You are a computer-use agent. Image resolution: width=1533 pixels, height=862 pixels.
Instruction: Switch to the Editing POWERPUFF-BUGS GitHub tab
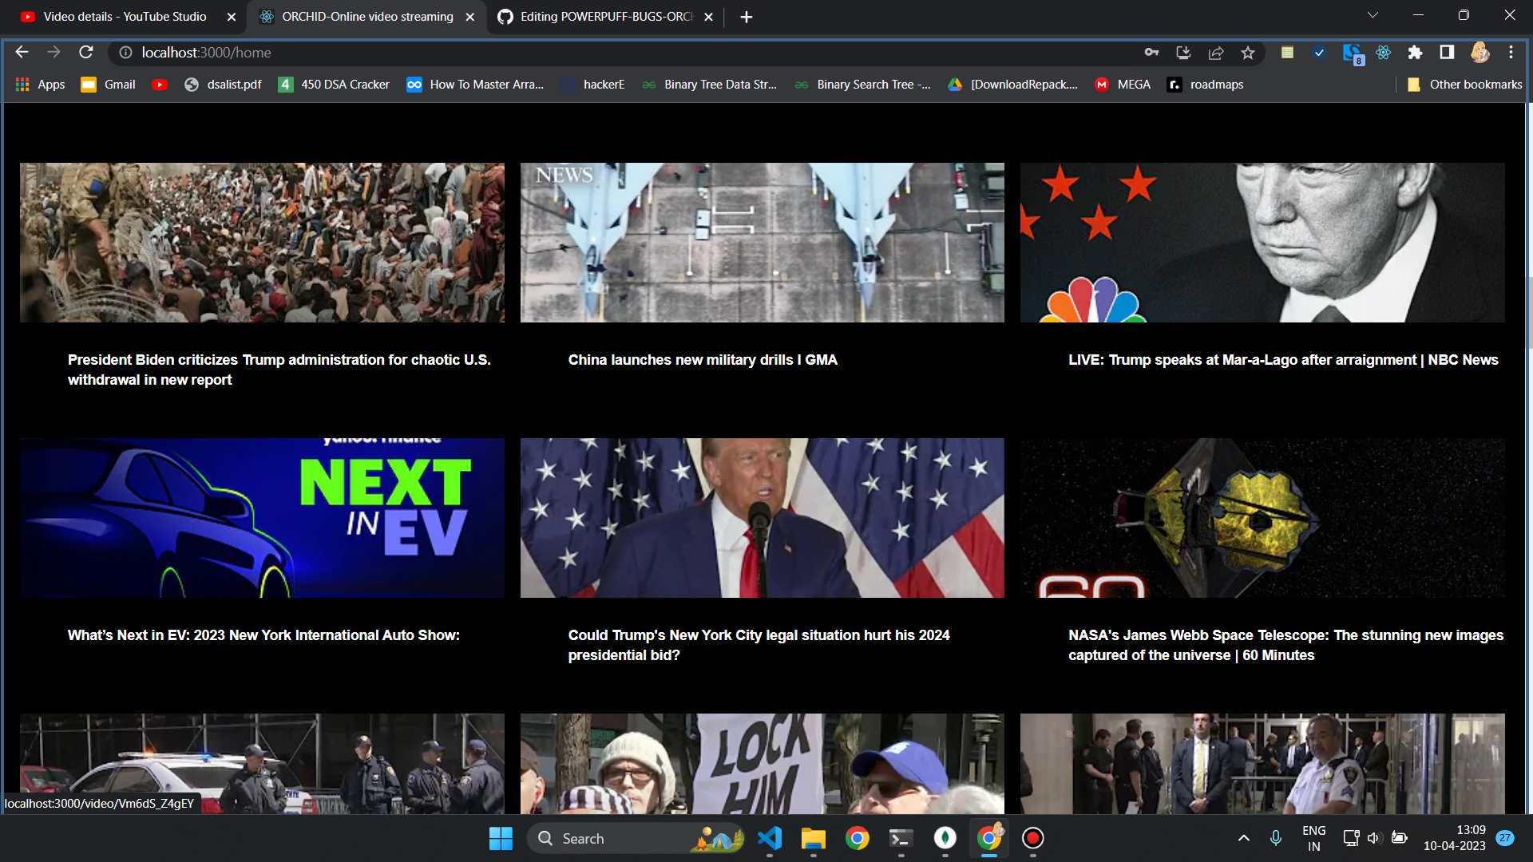pos(606,17)
